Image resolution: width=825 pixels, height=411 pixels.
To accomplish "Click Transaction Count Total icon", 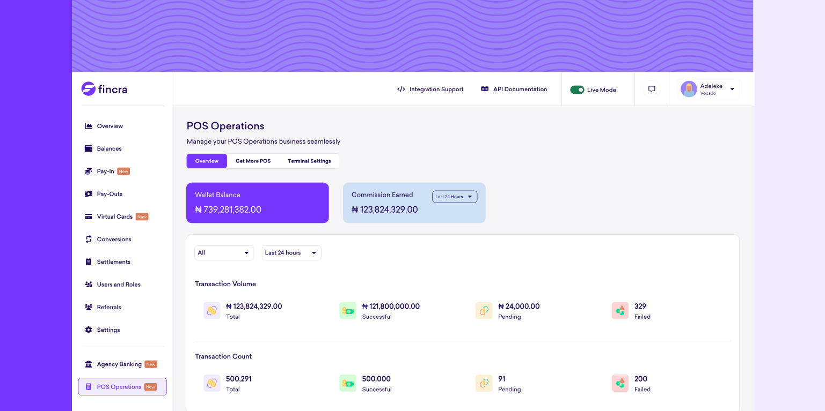I will click(x=212, y=383).
